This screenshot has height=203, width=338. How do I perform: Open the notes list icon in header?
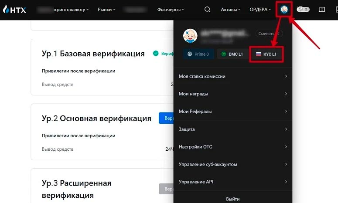click(x=322, y=9)
